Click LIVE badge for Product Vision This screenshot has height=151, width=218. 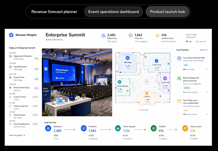(37, 79)
